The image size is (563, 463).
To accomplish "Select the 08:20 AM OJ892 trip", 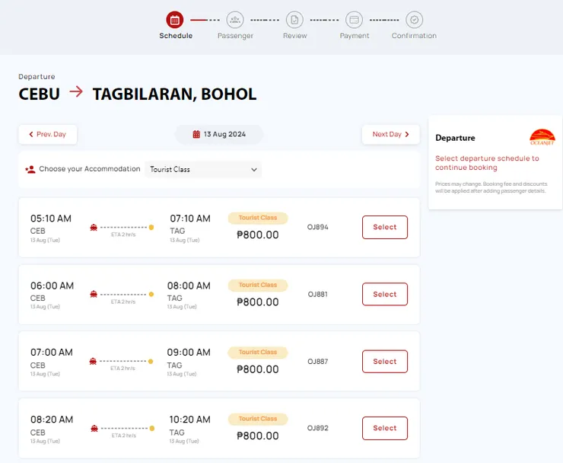I will tap(384, 428).
